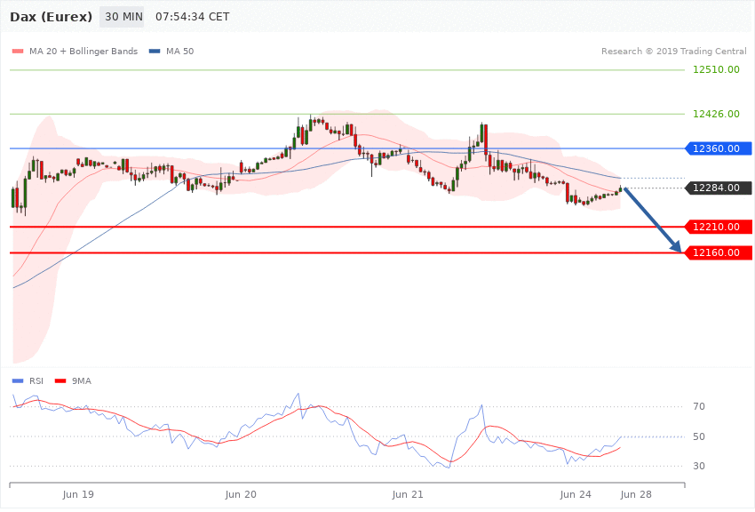The height and width of the screenshot is (512, 755).
Task: Click the 30 MIN timeframe button
Action: click(122, 17)
